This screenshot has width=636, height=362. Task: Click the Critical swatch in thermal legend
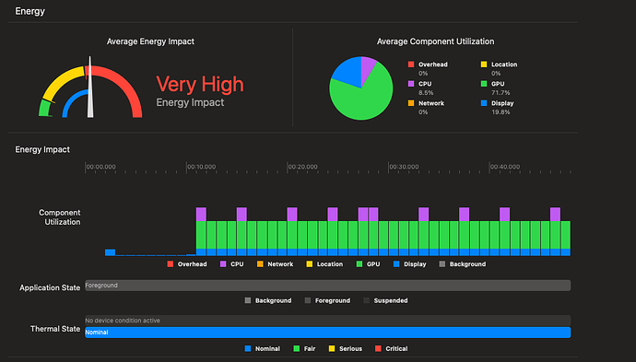378,348
